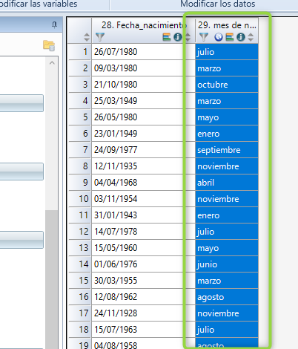Click date cell 12/11/1935

point(143,166)
